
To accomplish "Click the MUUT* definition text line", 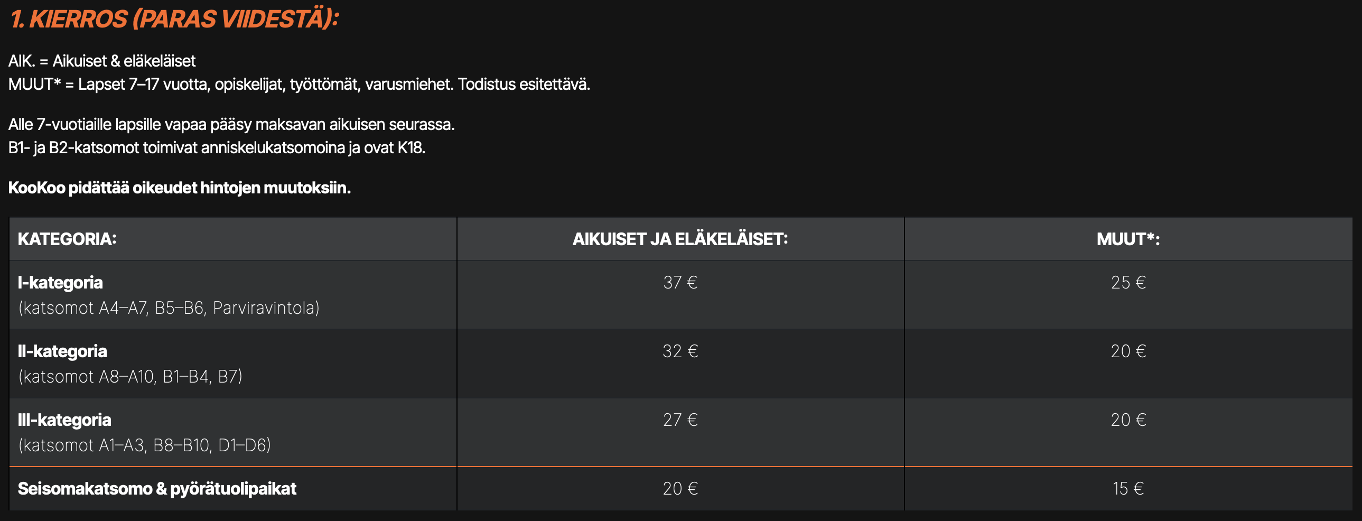I will [298, 84].
